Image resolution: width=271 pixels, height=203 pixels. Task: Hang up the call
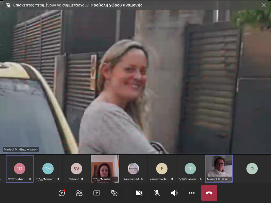tap(209, 193)
